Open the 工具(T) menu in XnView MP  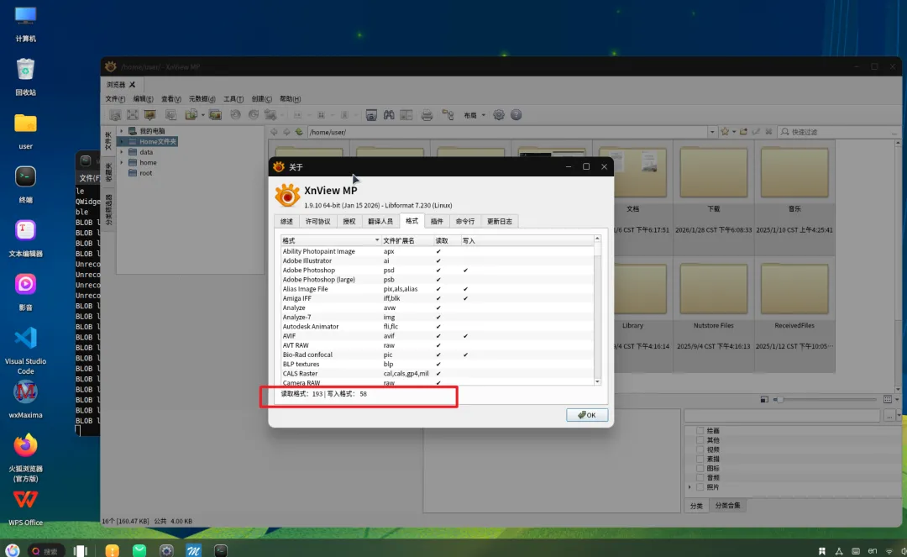pyautogui.click(x=233, y=99)
